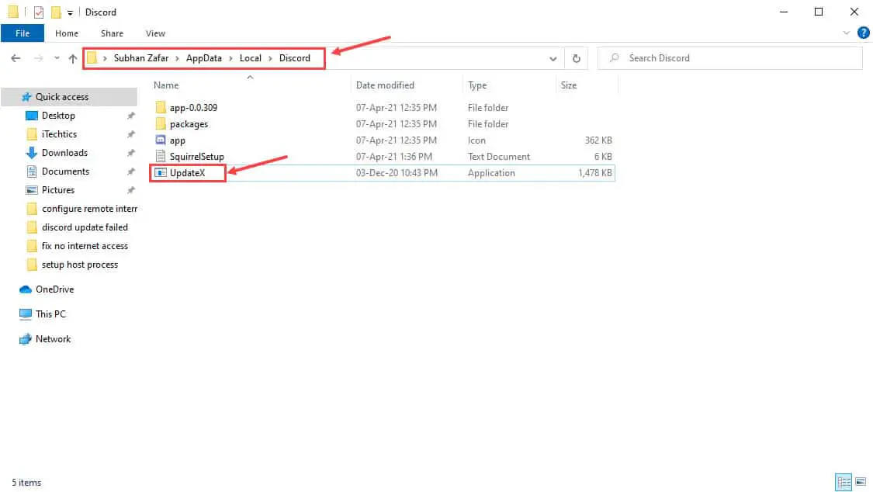Select the packages folder
This screenshot has width=873, height=492.
(x=189, y=124)
